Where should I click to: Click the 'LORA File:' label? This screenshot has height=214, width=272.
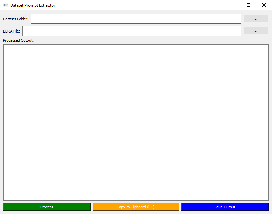[x=12, y=31]
